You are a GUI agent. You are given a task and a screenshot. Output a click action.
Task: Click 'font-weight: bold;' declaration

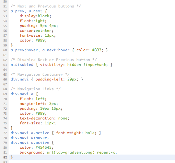(76, 133)
